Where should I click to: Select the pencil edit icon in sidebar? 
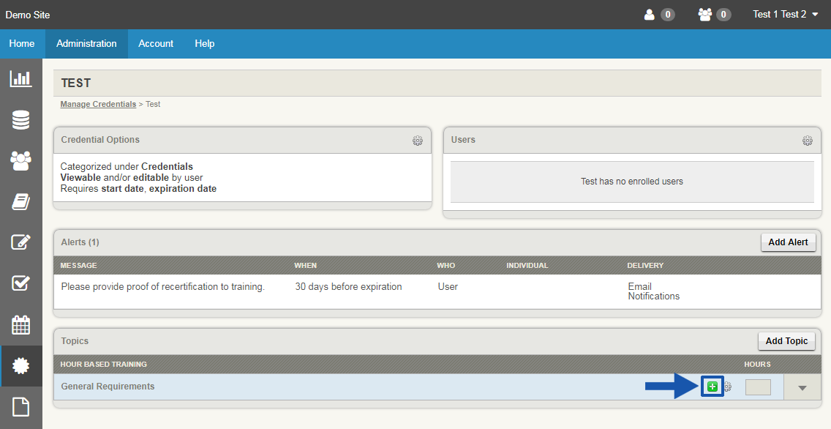[x=22, y=242]
